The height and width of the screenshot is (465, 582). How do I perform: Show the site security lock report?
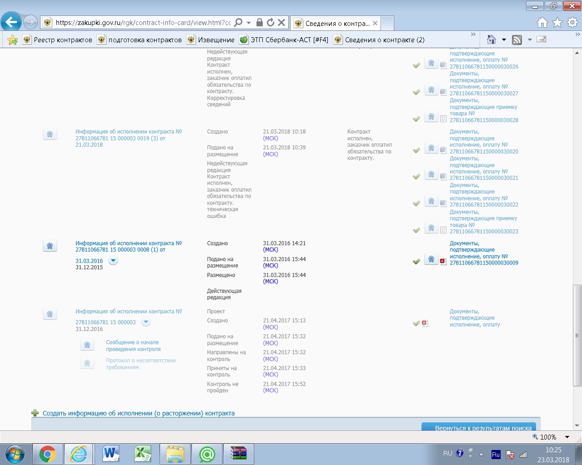point(260,22)
